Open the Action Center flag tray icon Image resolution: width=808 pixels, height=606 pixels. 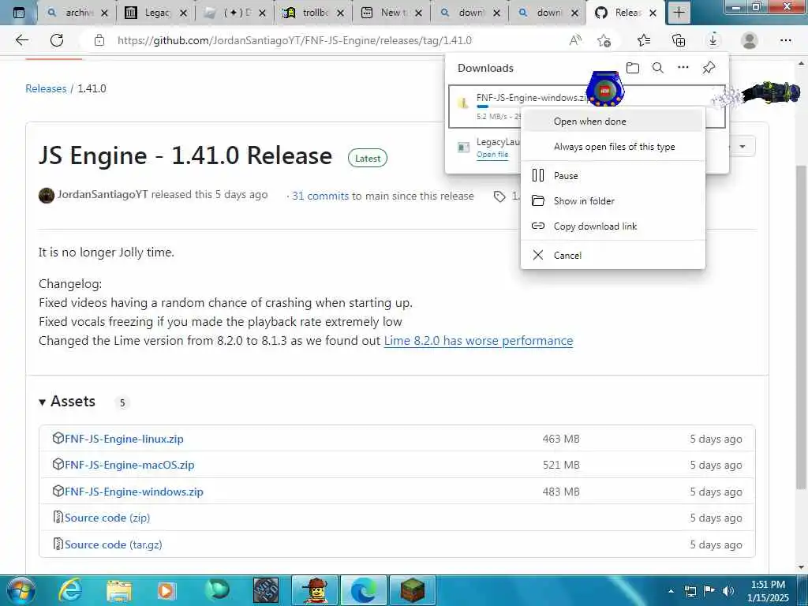709,591
